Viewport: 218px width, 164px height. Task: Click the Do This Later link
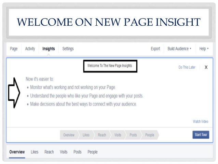click(x=187, y=67)
